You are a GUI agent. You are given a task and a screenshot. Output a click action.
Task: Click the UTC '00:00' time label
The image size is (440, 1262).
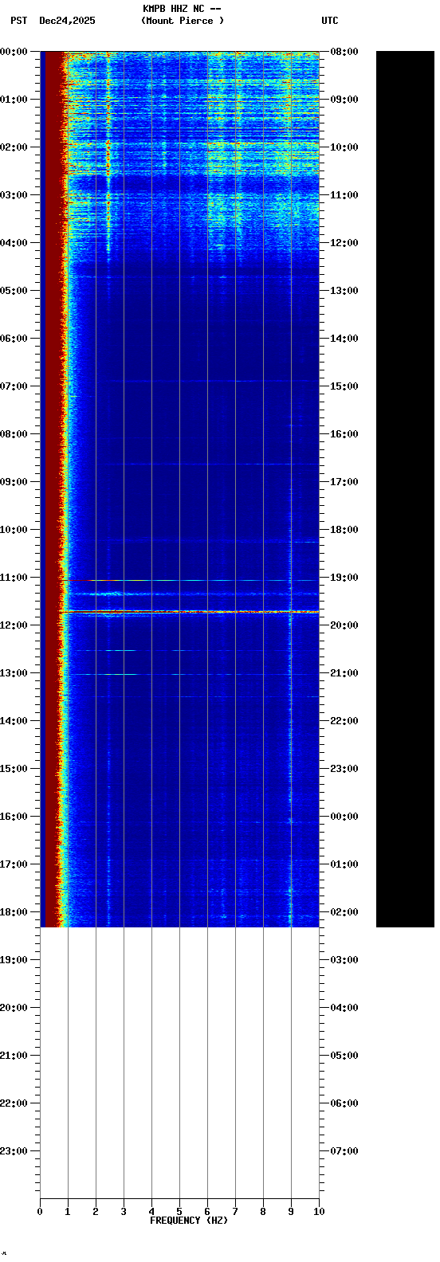point(344,817)
